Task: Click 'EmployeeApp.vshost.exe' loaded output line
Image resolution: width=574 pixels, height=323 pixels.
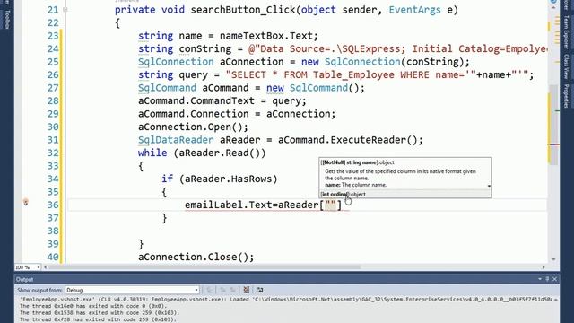Action: (x=285, y=299)
